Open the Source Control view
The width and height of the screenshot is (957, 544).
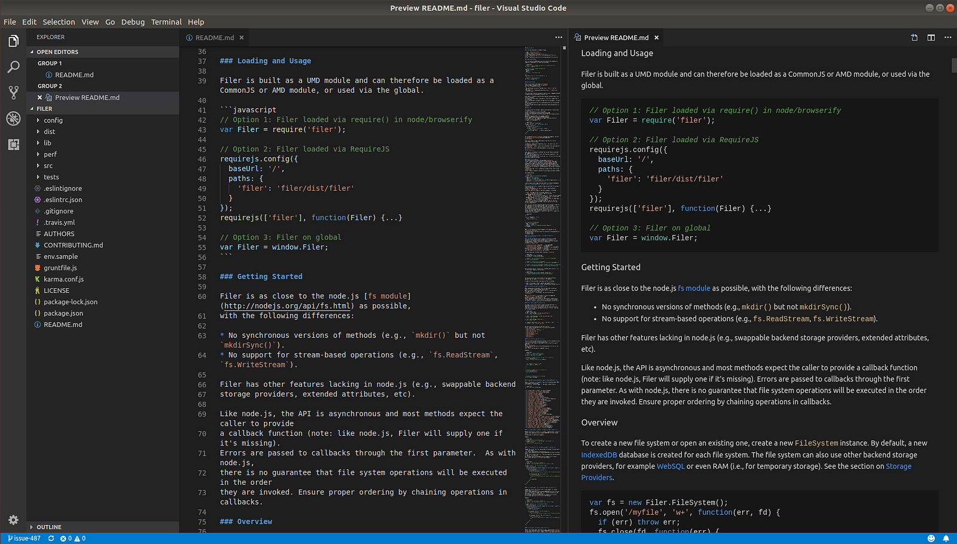click(13, 93)
